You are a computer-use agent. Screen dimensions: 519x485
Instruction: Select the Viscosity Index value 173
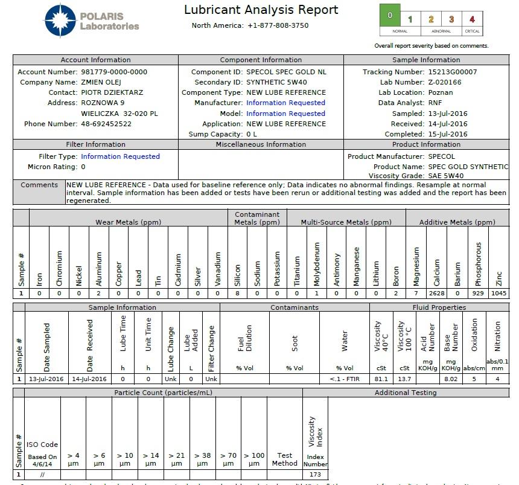[315, 474]
